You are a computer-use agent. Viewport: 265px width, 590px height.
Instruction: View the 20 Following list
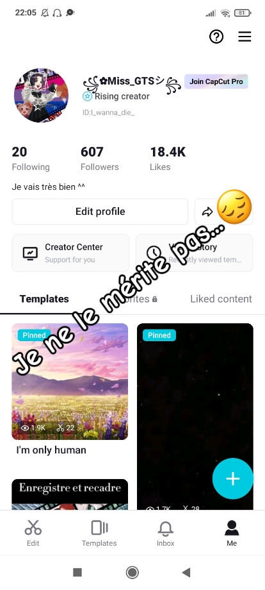click(x=31, y=158)
